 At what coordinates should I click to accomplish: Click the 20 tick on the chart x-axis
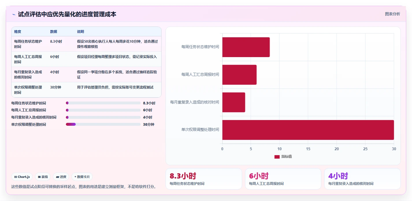click(x=337, y=149)
